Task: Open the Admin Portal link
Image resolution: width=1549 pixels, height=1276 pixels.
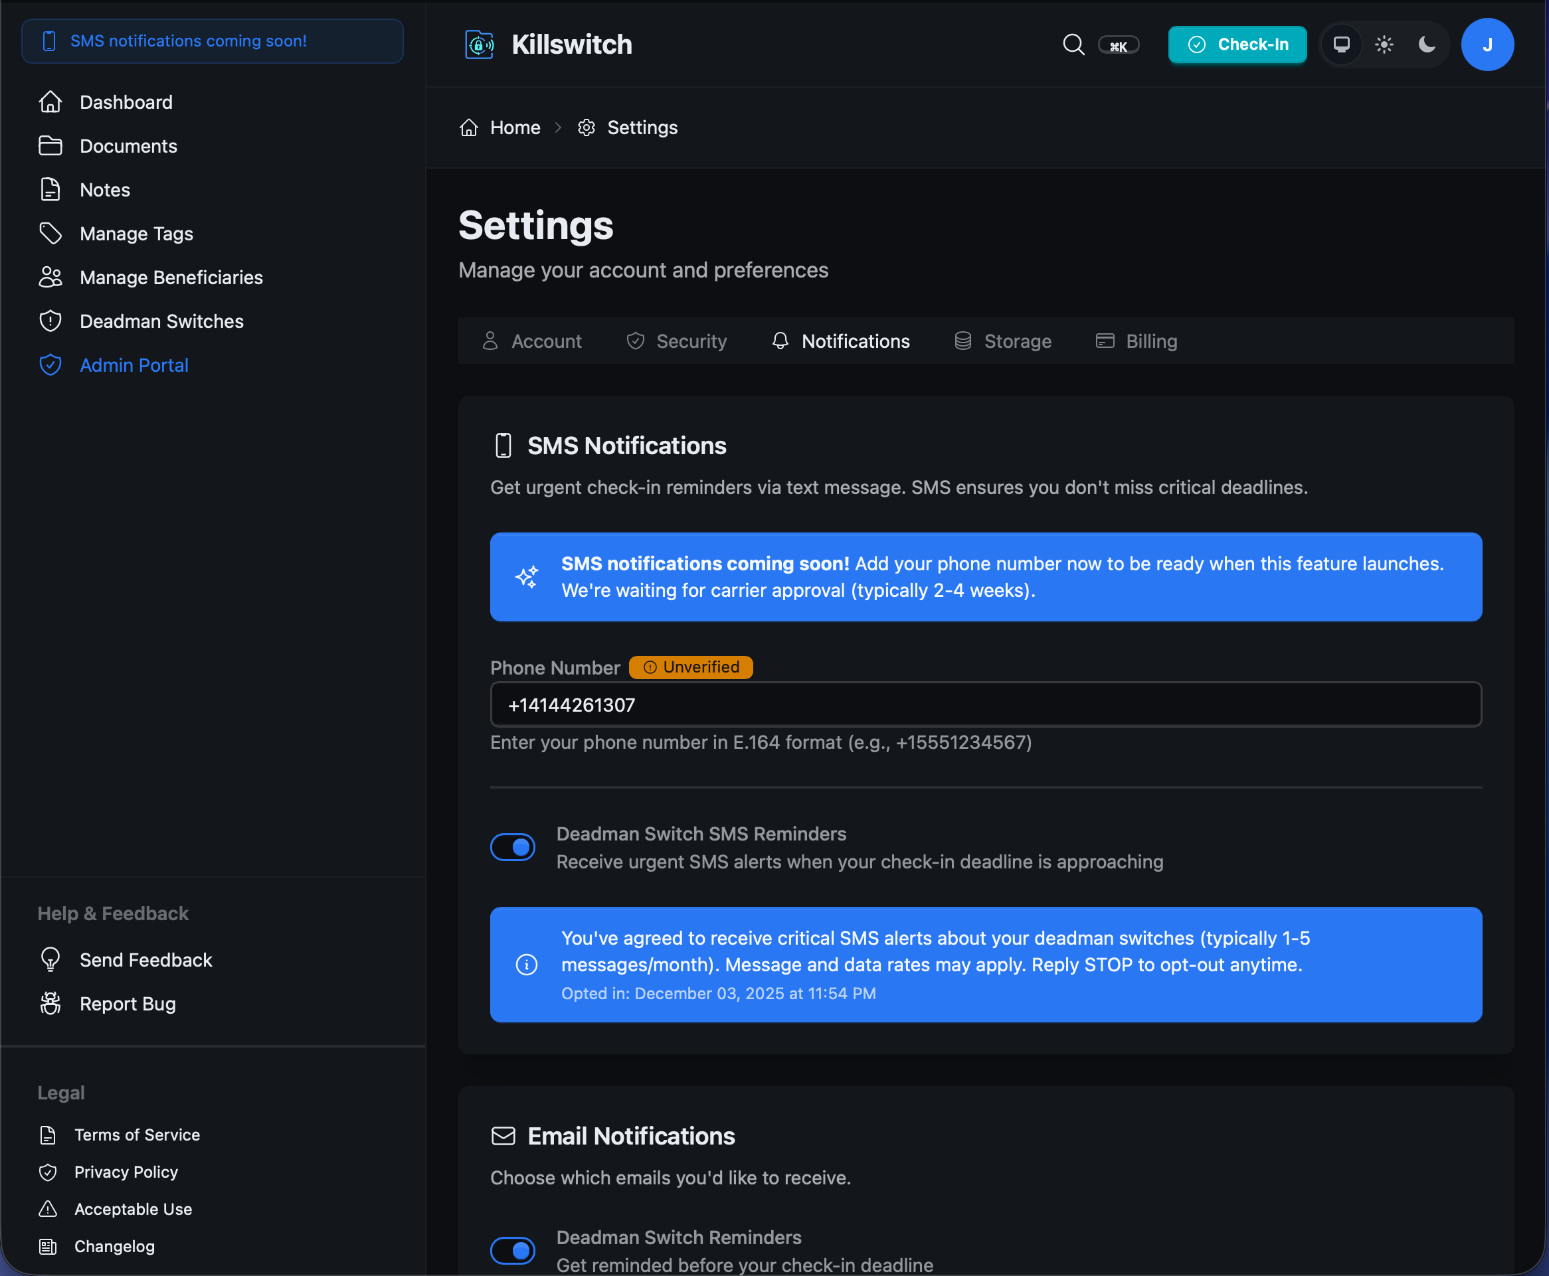Action: point(135,364)
